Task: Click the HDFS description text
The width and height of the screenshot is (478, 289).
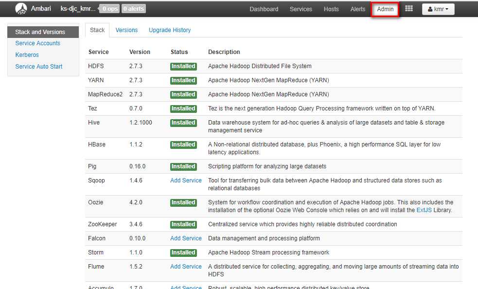Action: click(260, 66)
